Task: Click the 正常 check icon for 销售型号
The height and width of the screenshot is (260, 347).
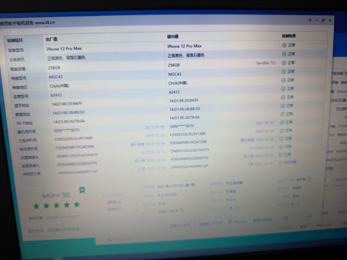Action: pyautogui.click(x=284, y=71)
